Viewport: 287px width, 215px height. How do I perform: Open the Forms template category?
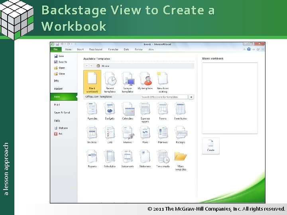click(163, 111)
